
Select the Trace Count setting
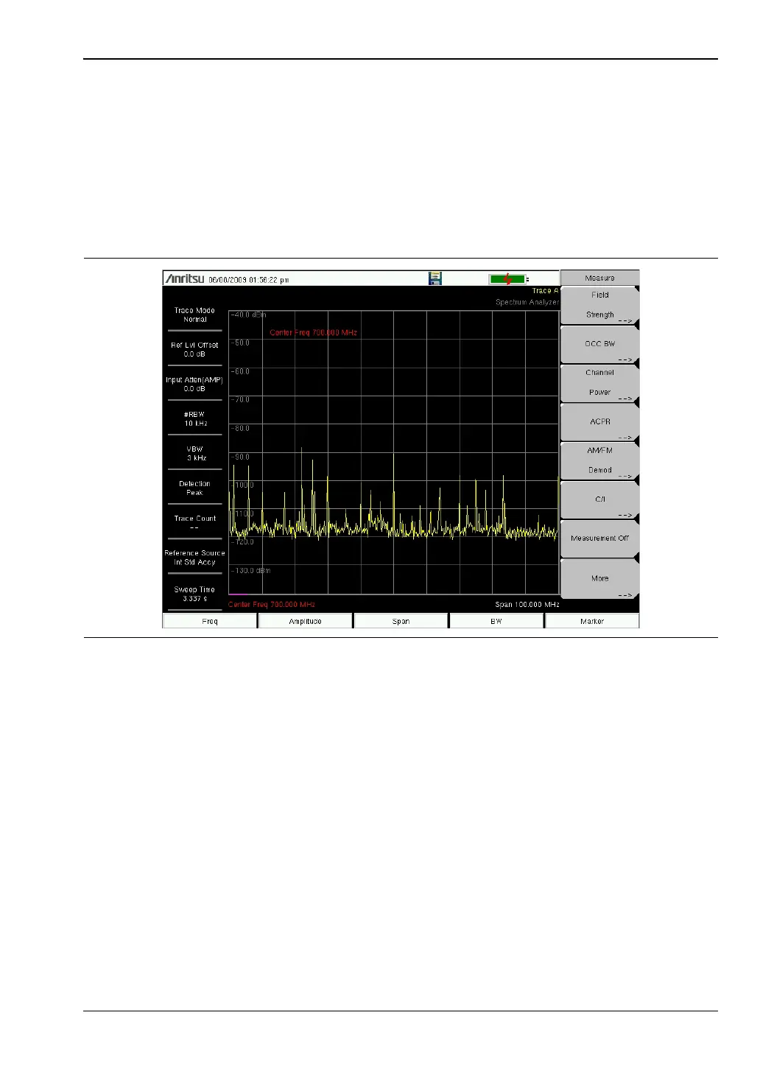194,523
